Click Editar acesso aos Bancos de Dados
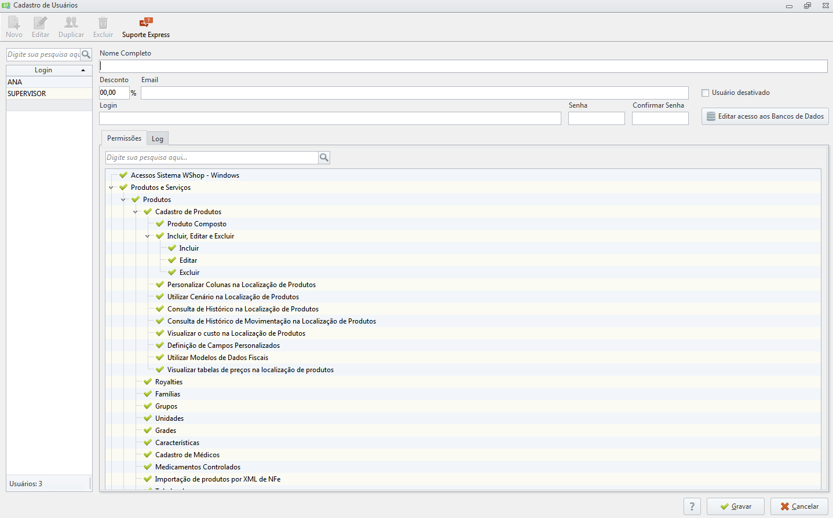This screenshot has height=518, width=833. [765, 116]
